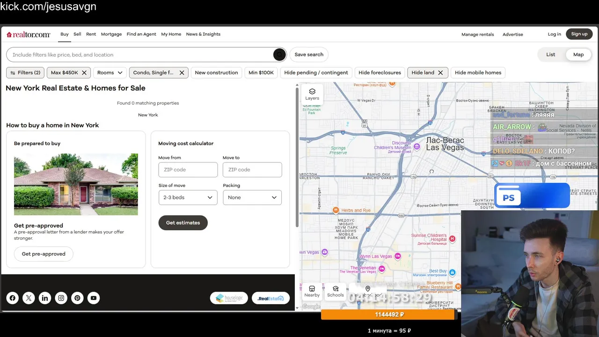Toggle Hide pending / contingent filter

click(316, 73)
